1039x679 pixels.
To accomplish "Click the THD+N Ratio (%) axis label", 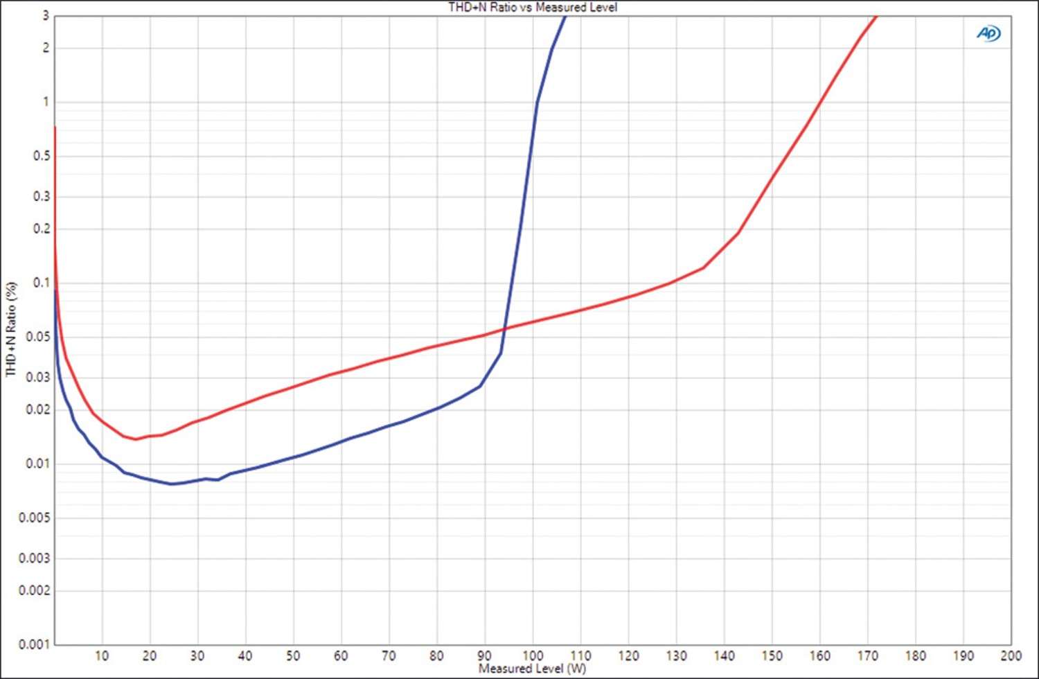I will pos(10,329).
